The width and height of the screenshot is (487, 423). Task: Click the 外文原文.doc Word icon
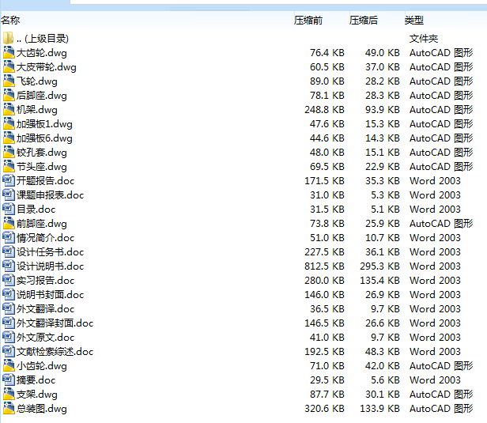pos(9,338)
